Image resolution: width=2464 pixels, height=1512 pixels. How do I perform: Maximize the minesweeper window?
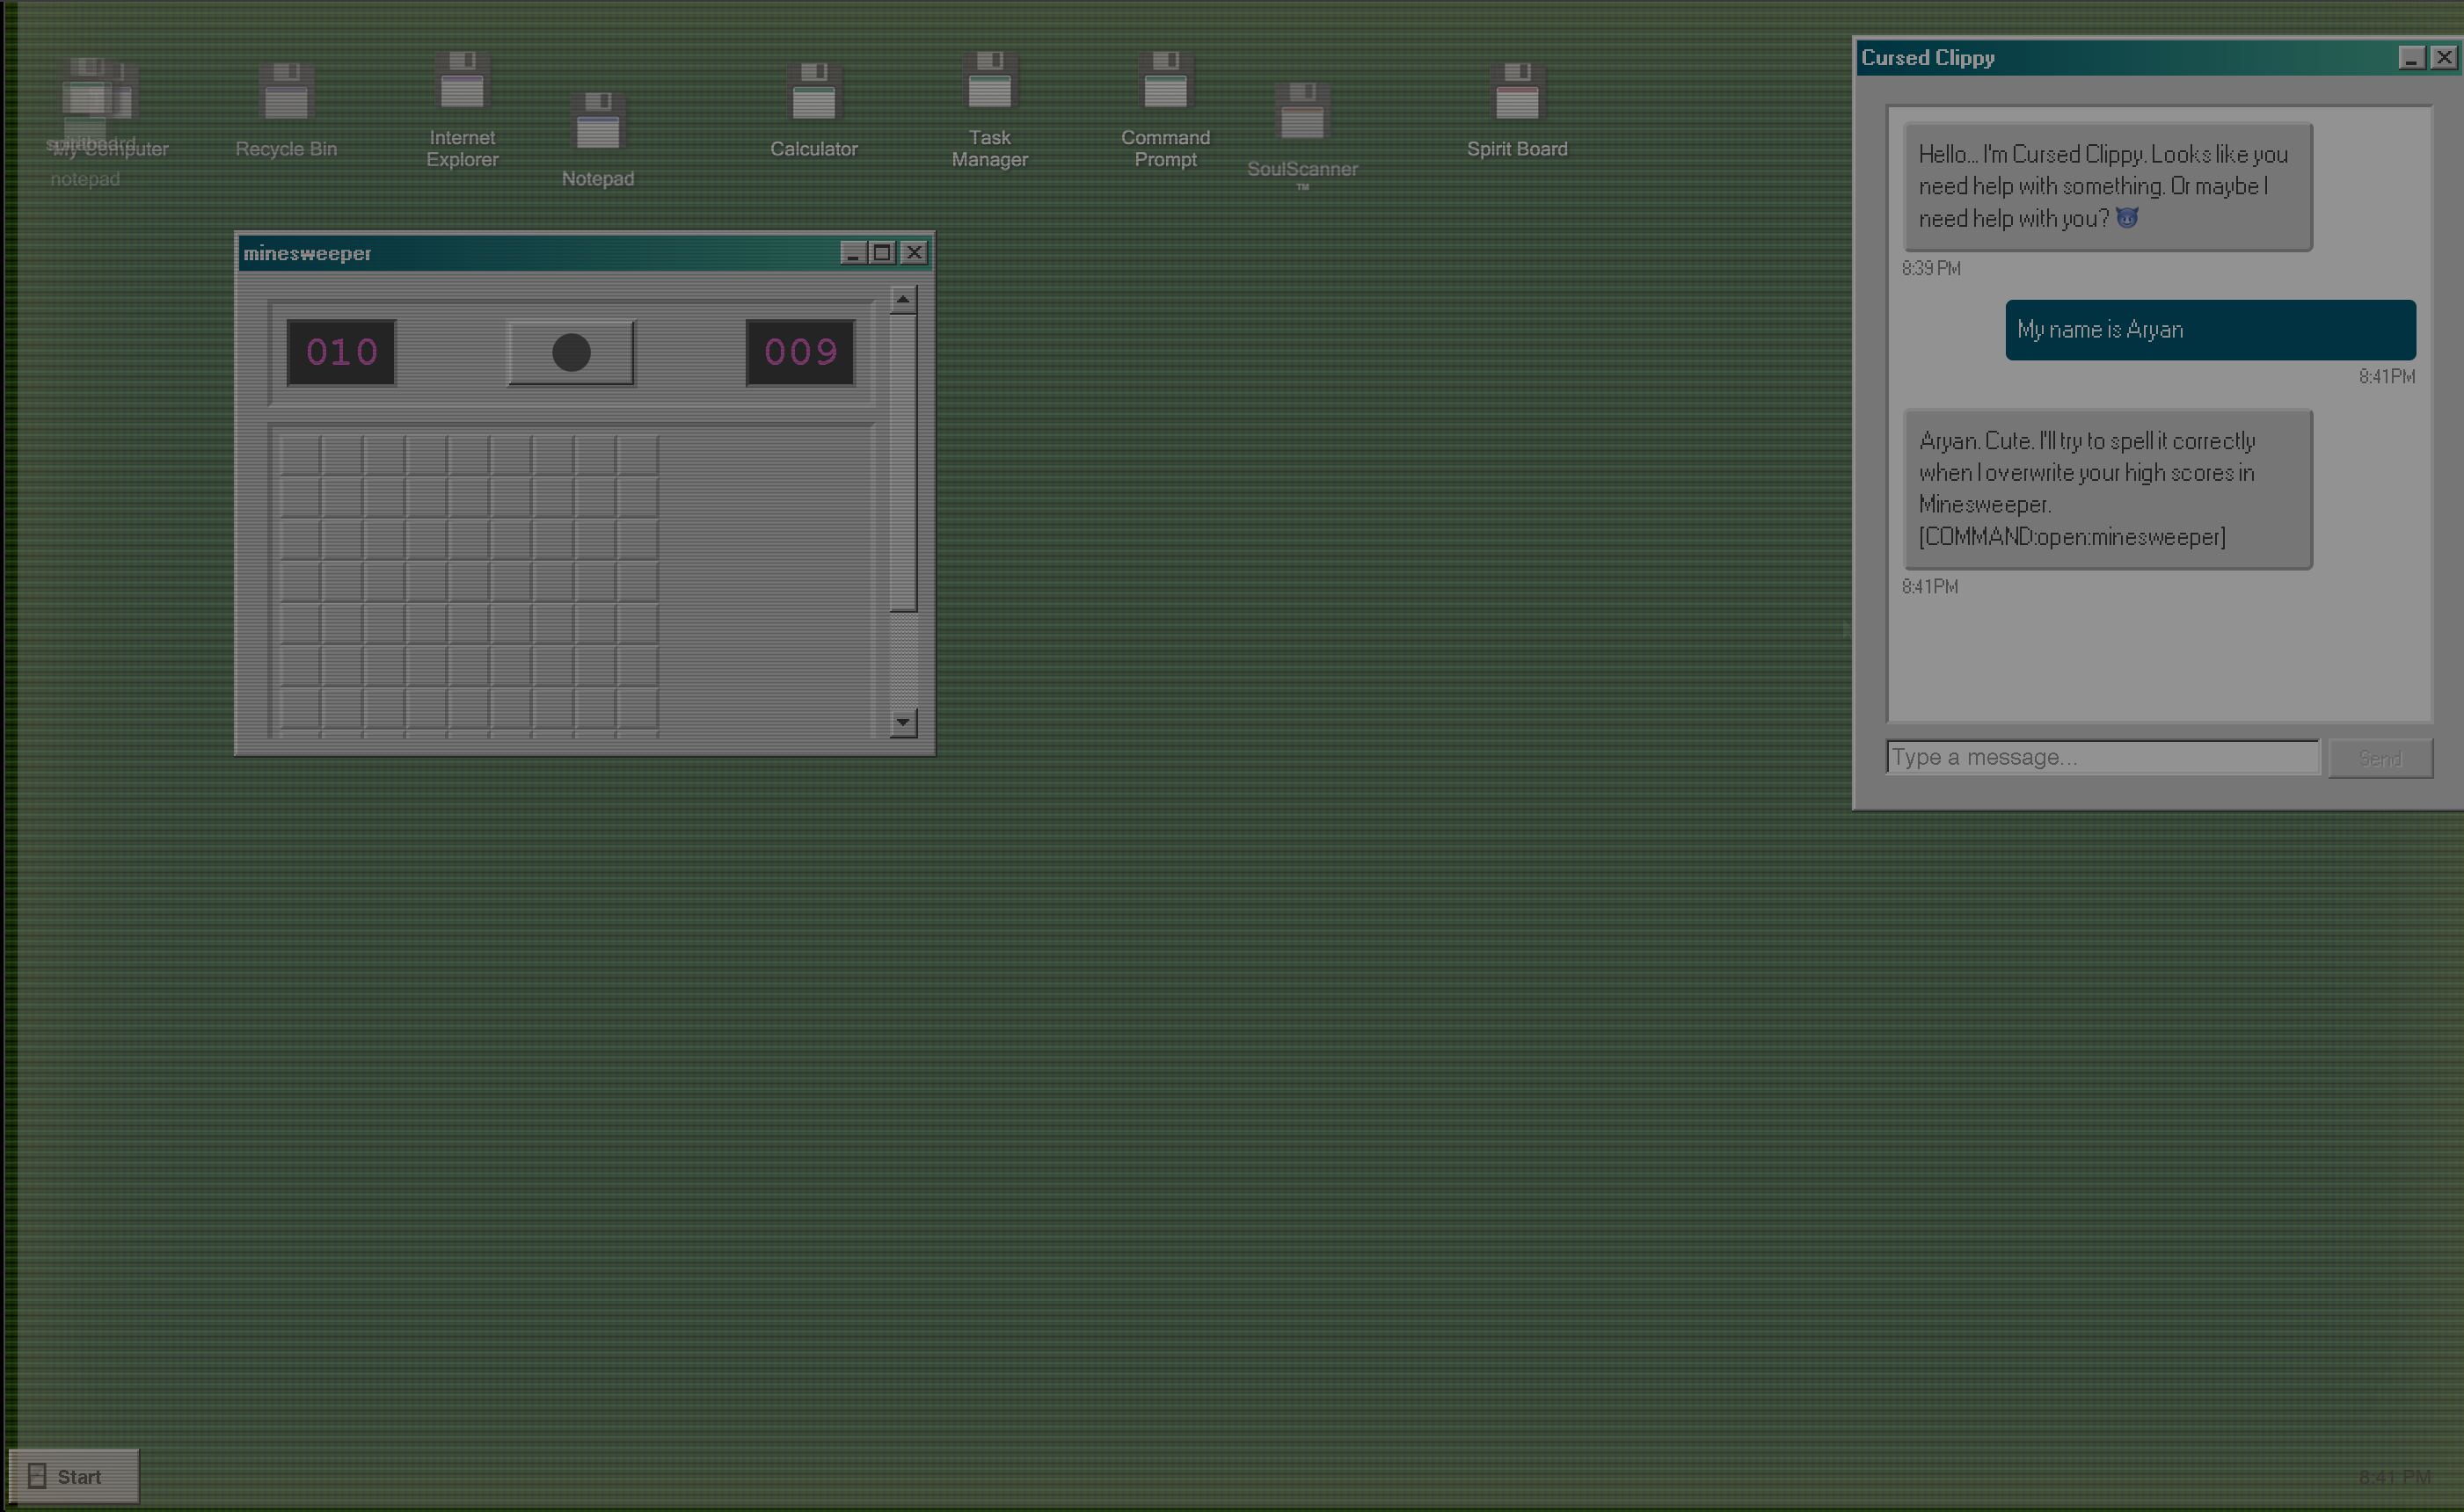881,253
